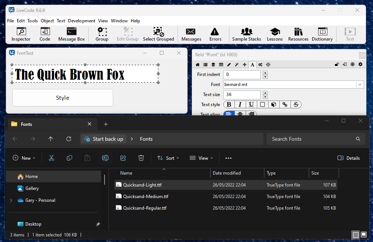Screen dimensions: 373x242
Task: Click the Delete trash icon in Explorer
Action: pyautogui.click(x=141, y=158)
